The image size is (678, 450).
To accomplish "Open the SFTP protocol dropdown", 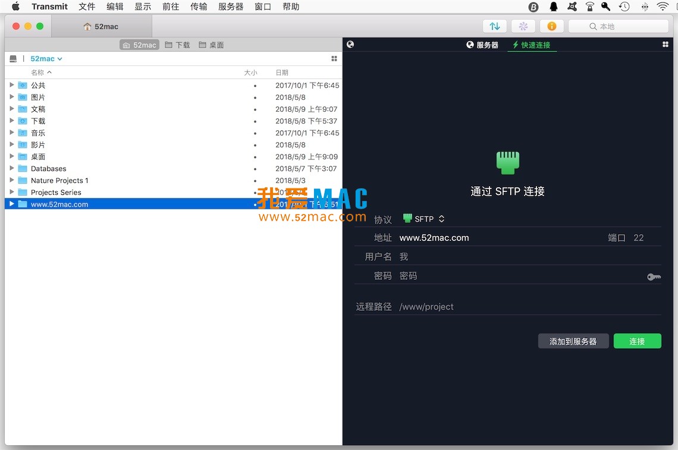I will [x=423, y=219].
